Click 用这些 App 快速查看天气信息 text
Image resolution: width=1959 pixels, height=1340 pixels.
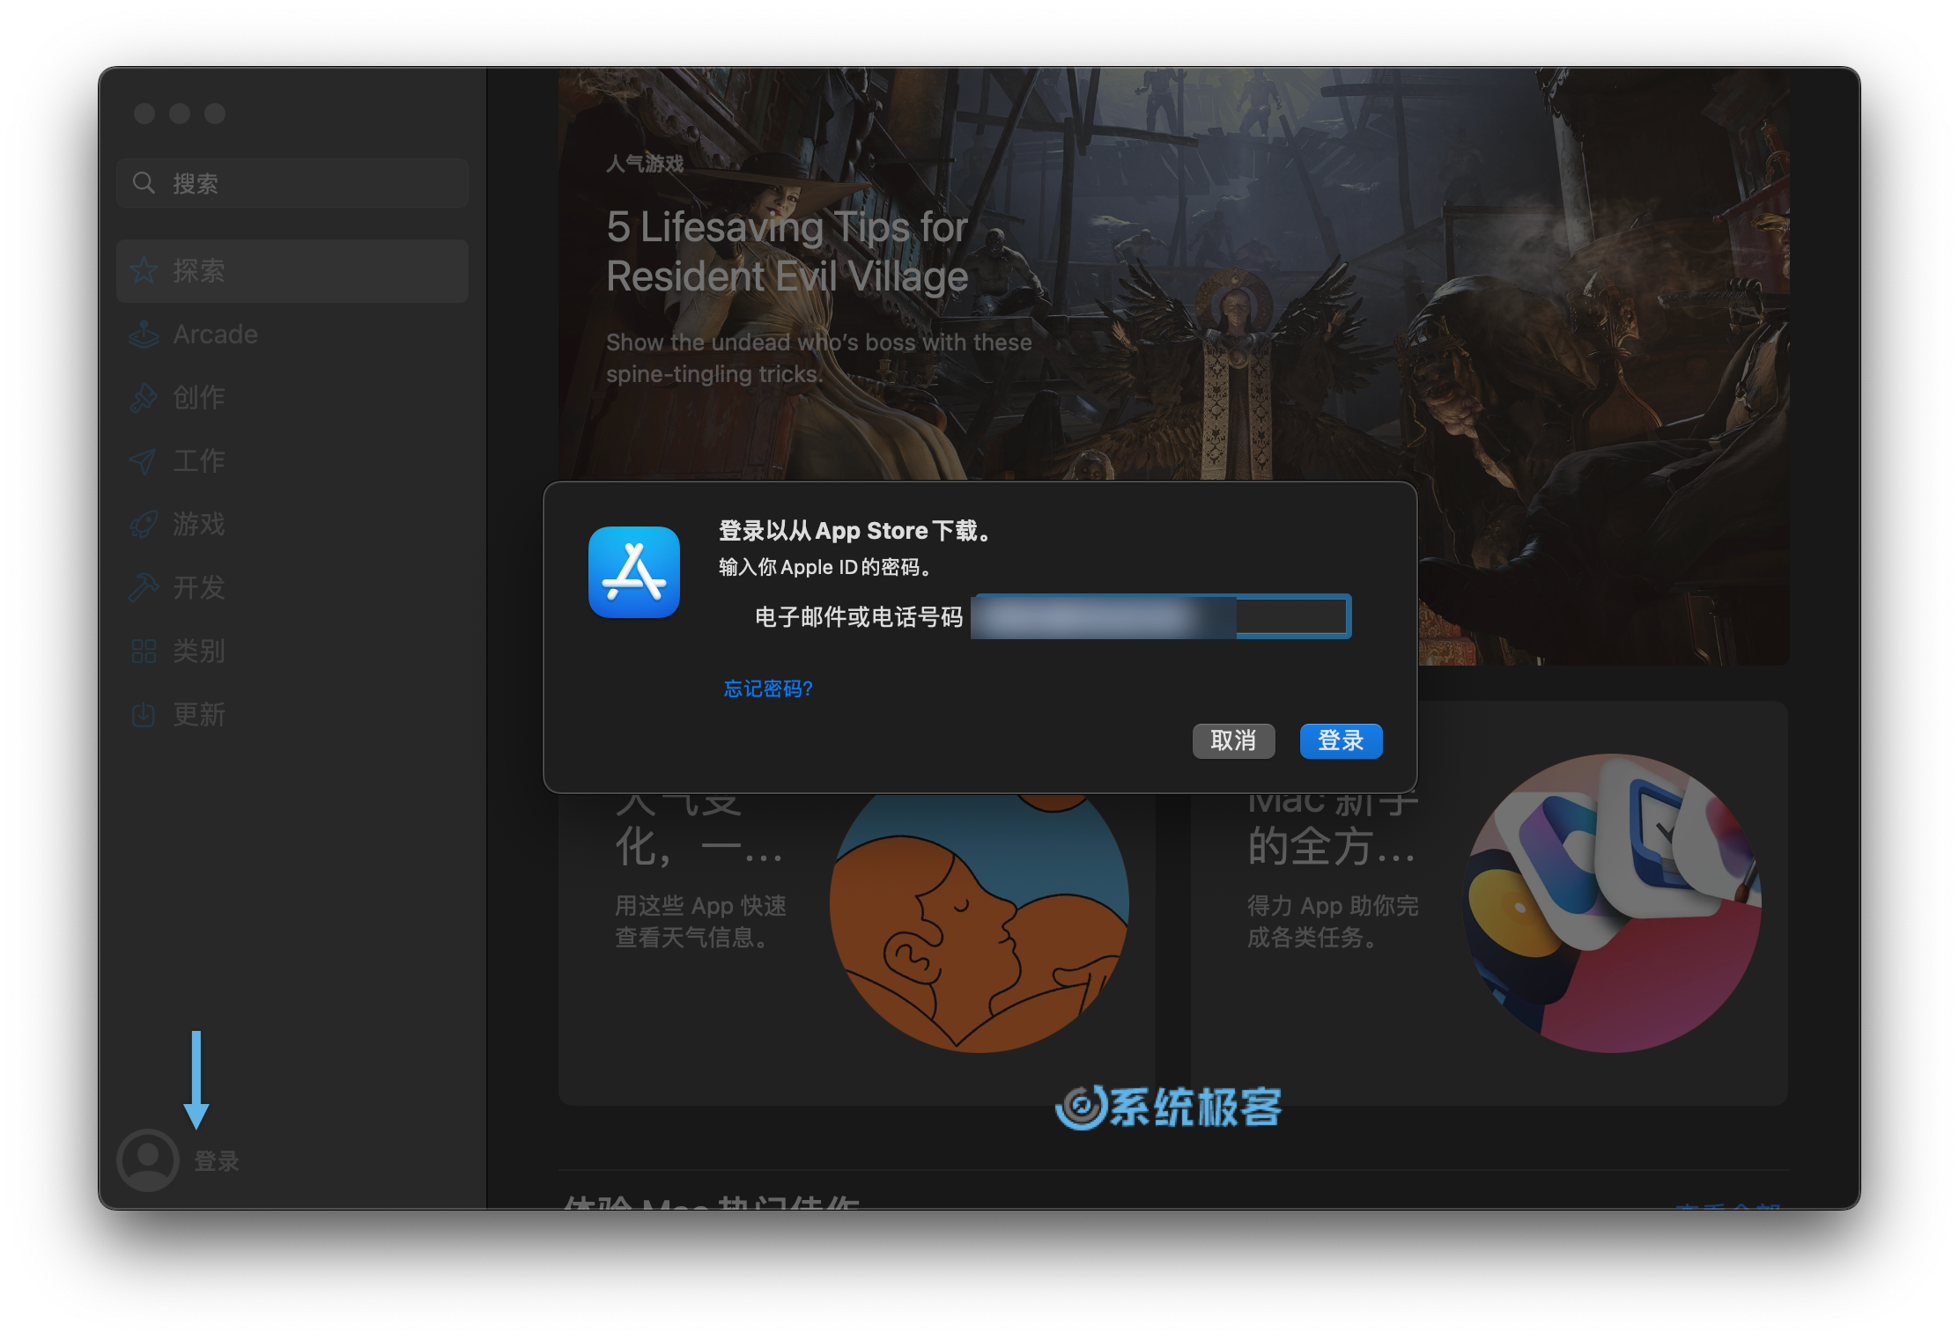pyautogui.click(x=700, y=922)
